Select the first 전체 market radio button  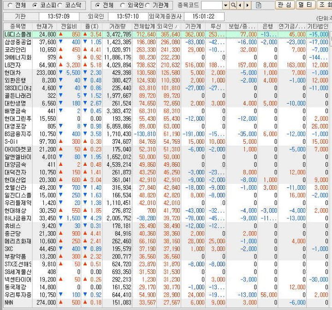10,5
